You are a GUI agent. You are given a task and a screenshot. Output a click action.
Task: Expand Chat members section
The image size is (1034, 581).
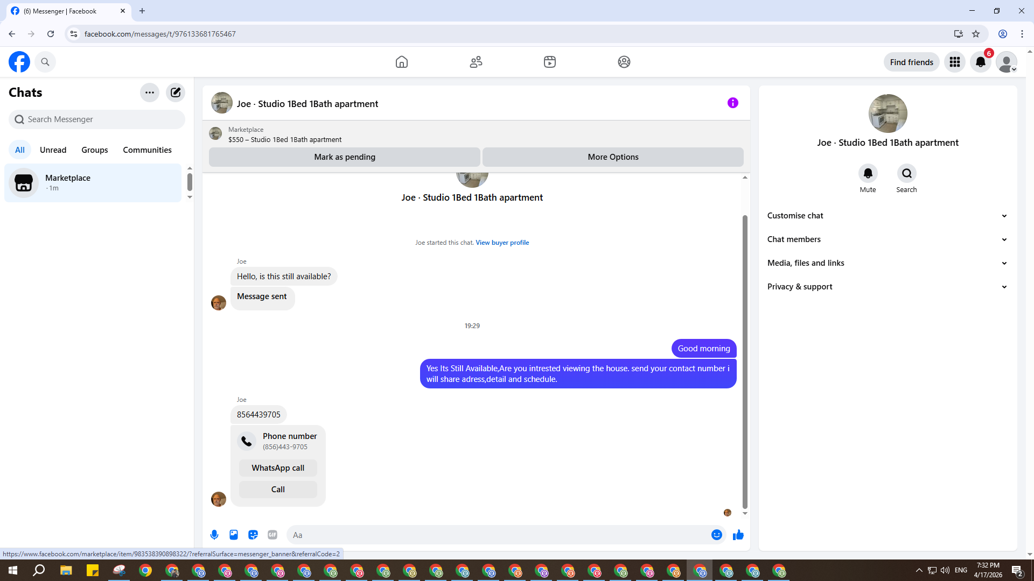[x=887, y=239]
